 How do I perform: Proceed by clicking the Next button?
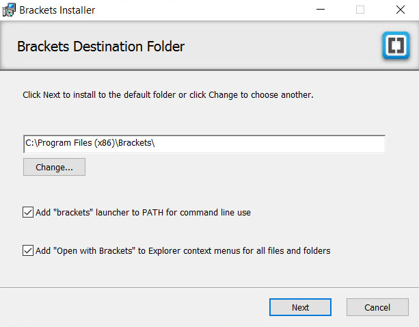tap(300, 307)
